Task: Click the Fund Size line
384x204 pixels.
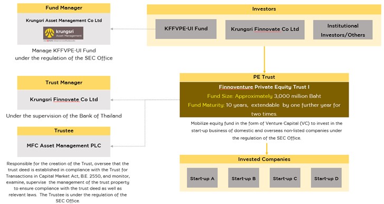Action: coord(264,96)
